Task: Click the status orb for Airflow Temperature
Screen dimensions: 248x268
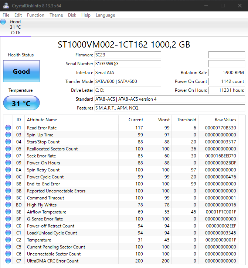Action: tap(8, 212)
